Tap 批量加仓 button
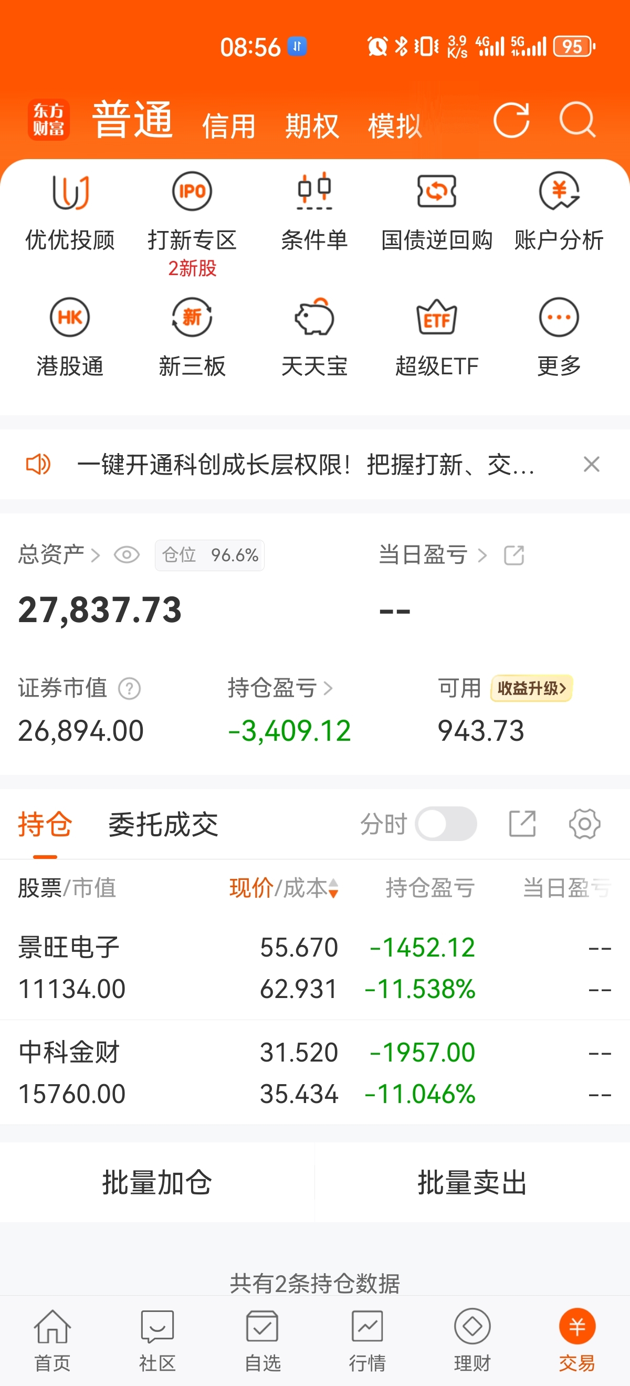630x1386 pixels. (157, 1182)
